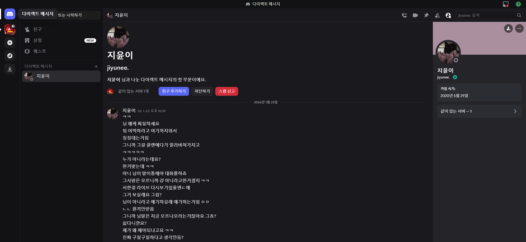Start a voice call with 지윤이

click(x=404, y=15)
